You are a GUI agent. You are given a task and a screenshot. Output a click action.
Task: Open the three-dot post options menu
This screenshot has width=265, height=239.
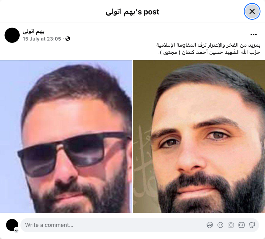click(x=254, y=34)
